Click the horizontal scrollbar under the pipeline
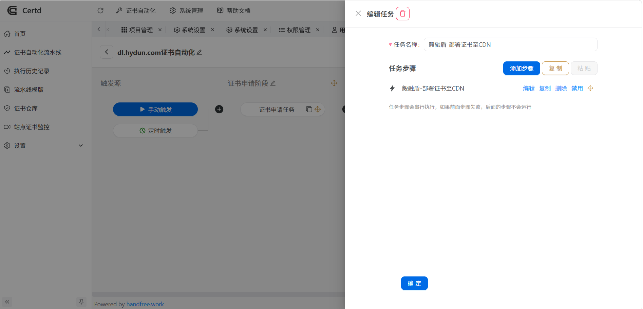Viewport: 643px width, 309px height. click(218, 294)
